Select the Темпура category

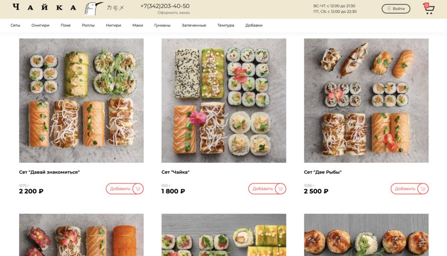226,25
